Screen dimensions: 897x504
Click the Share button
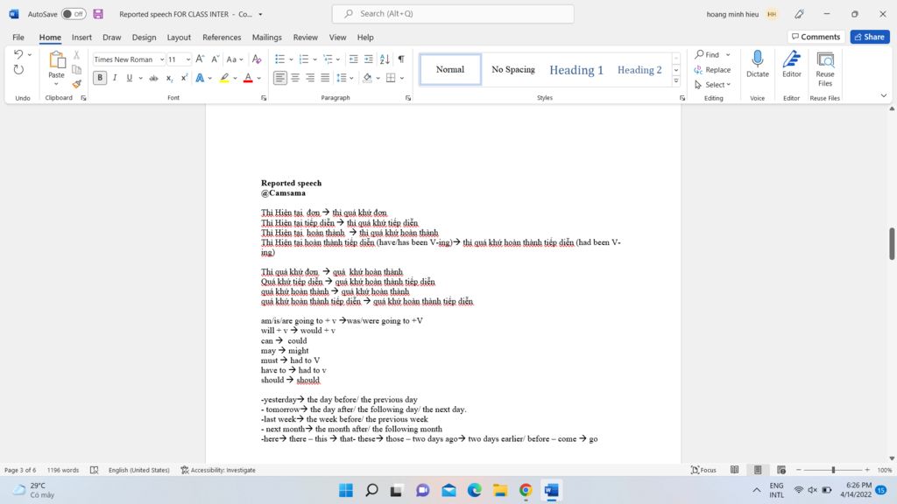[870, 37]
